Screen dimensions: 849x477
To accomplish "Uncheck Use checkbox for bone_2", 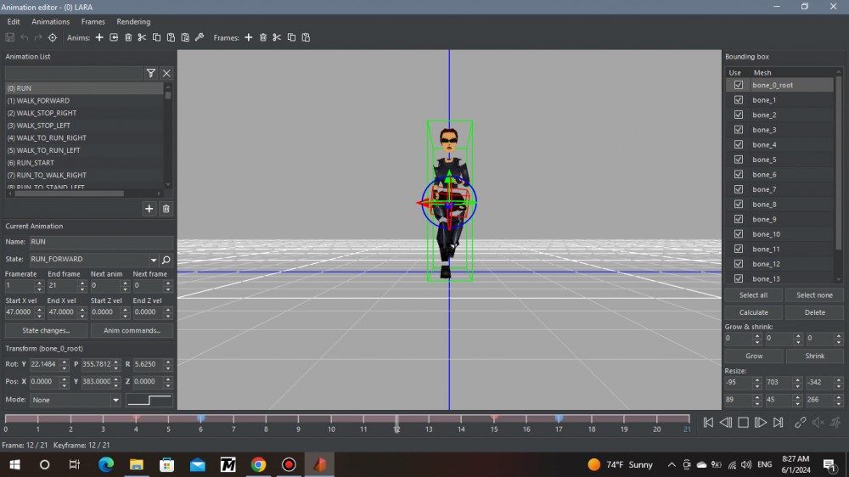I will [x=739, y=115].
